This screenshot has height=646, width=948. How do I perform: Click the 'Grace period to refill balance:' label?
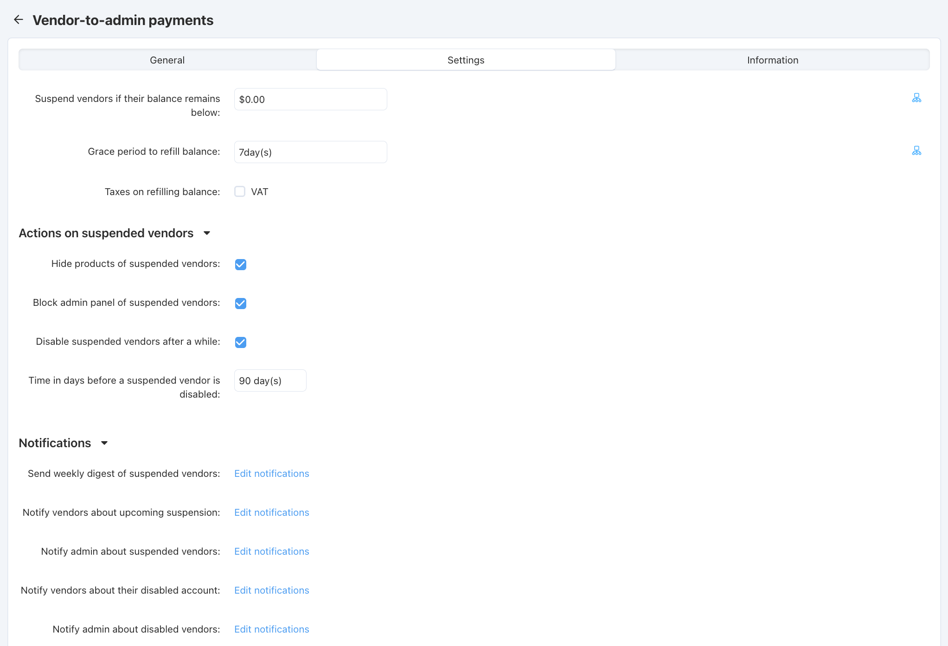(x=154, y=152)
